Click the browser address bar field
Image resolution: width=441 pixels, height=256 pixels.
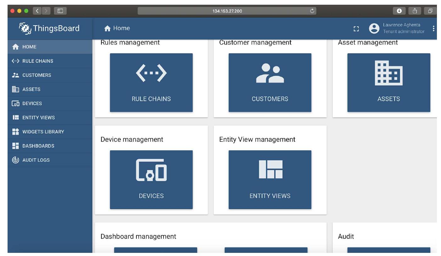click(x=226, y=11)
